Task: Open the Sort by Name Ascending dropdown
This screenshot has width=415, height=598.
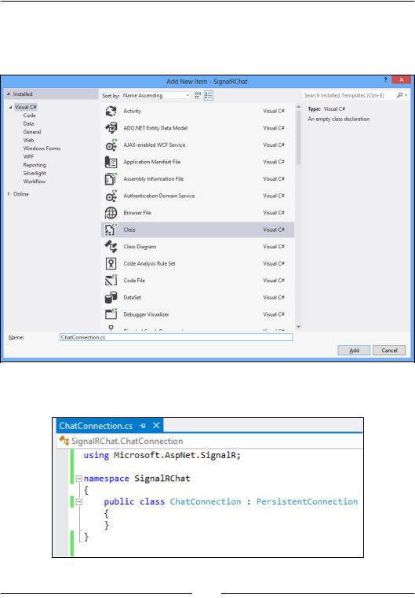Action: click(x=156, y=95)
